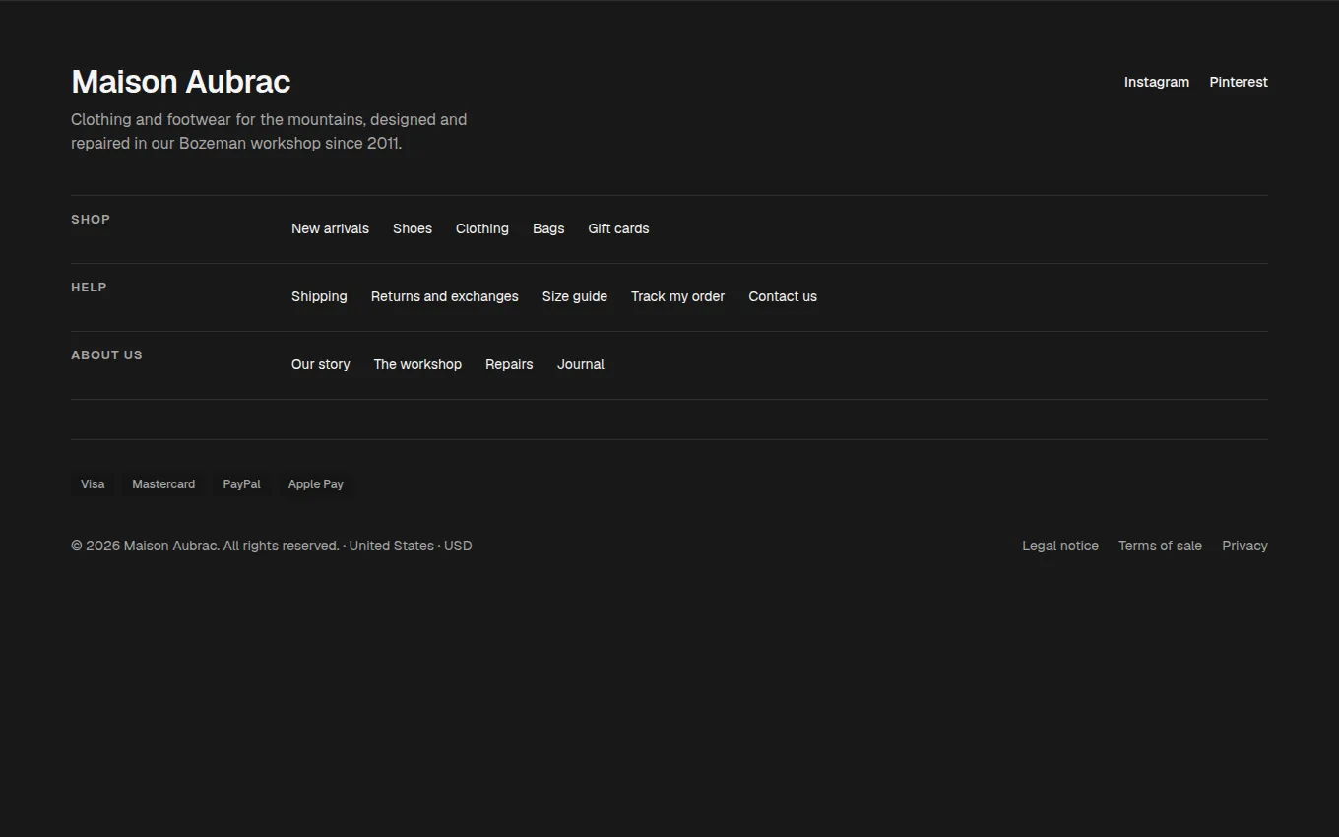Viewport: 1339px width, 837px height.
Task: Open the Shoes category
Action: tap(413, 228)
